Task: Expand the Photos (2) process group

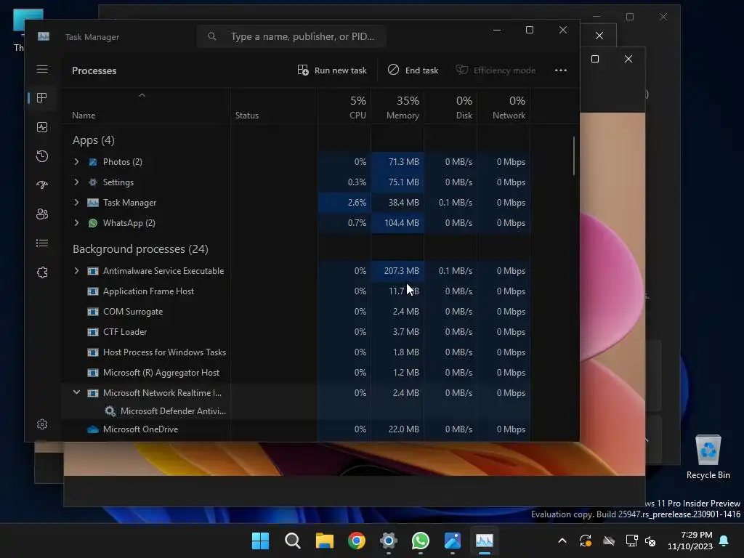Action: (x=76, y=162)
